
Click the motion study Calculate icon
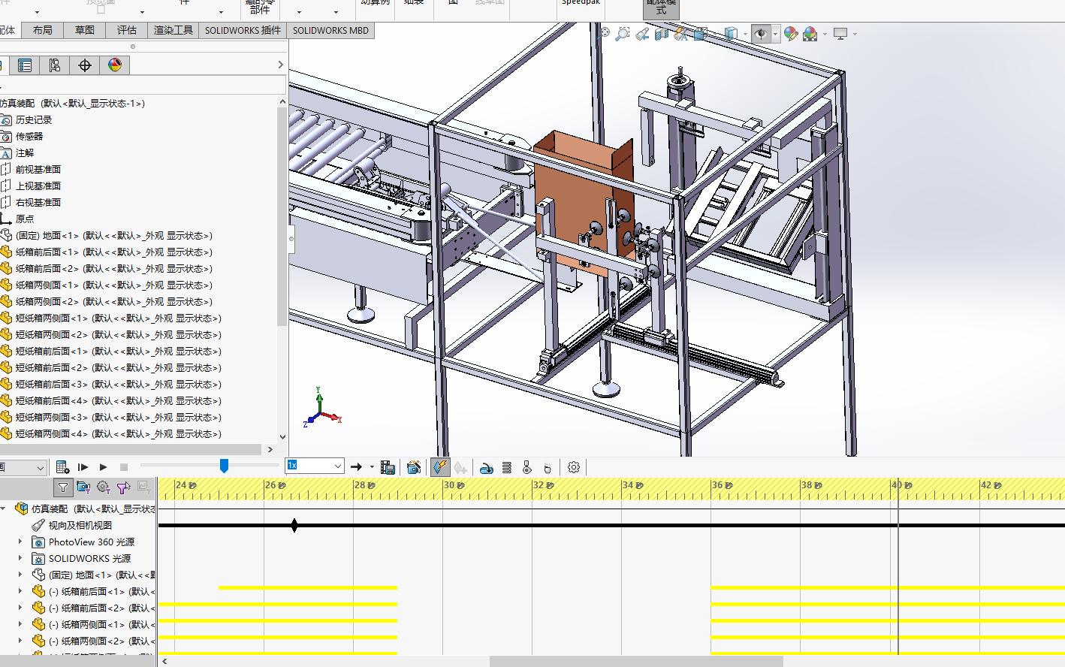(x=62, y=467)
